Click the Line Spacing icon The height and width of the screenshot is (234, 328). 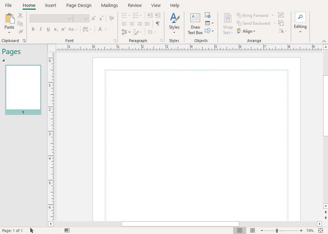coord(124,32)
